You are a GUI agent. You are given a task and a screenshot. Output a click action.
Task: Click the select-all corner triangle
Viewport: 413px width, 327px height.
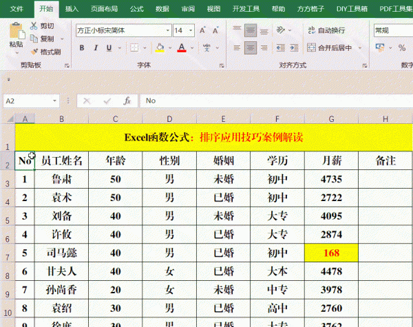point(10,119)
